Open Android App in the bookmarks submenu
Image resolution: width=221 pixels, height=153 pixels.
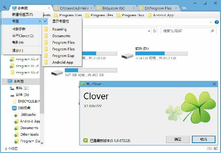point(62,63)
